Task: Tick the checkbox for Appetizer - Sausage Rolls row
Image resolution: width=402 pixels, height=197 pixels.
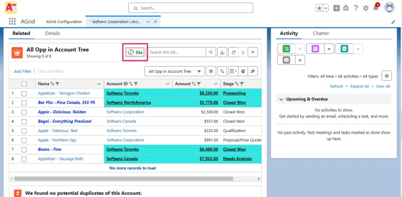Action: [x=24, y=159]
